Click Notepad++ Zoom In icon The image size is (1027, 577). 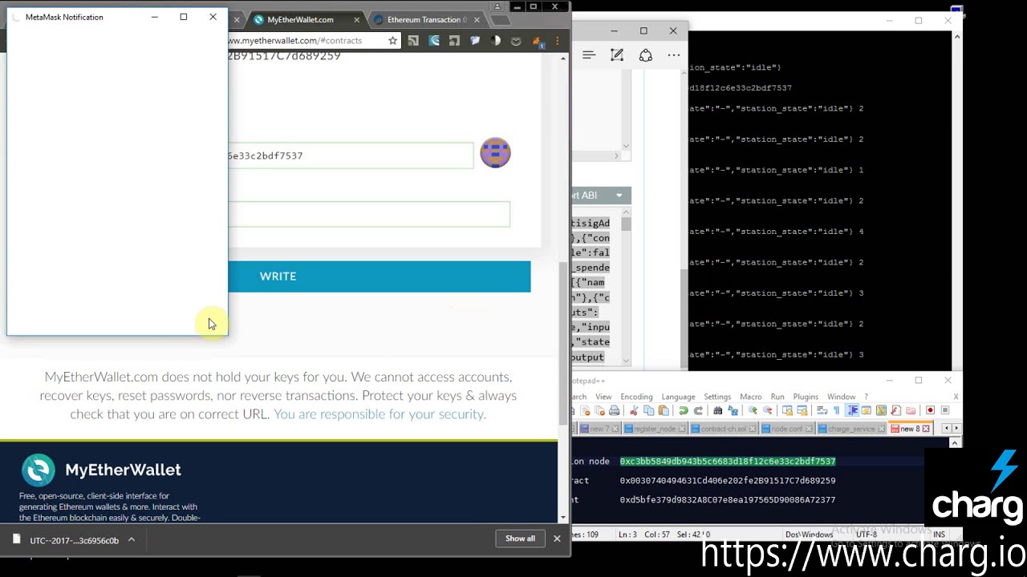[753, 410]
